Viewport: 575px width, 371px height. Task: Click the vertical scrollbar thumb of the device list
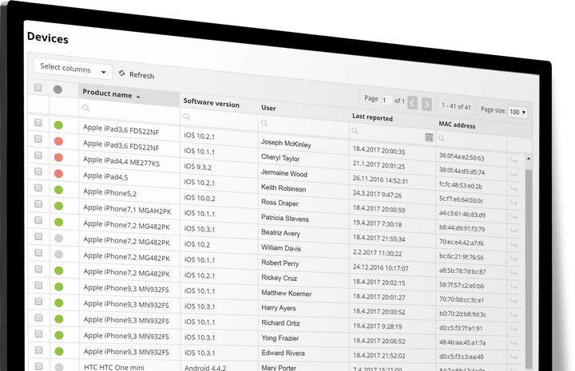point(529,267)
